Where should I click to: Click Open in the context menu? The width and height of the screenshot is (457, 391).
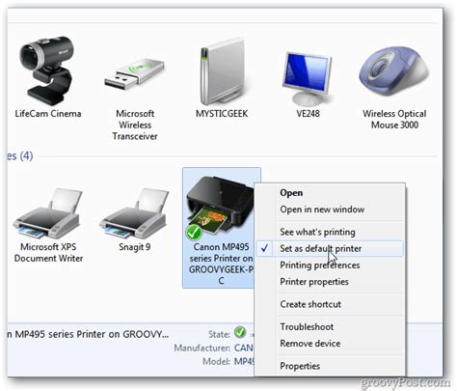point(291,193)
